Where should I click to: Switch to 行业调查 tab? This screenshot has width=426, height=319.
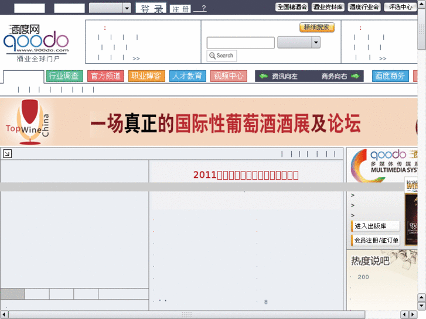pyautogui.click(x=64, y=76)
